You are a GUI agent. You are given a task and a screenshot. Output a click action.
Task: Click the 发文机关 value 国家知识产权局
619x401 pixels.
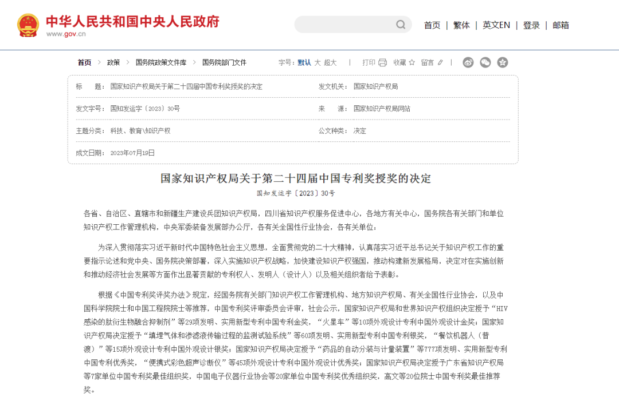point(375,86)
